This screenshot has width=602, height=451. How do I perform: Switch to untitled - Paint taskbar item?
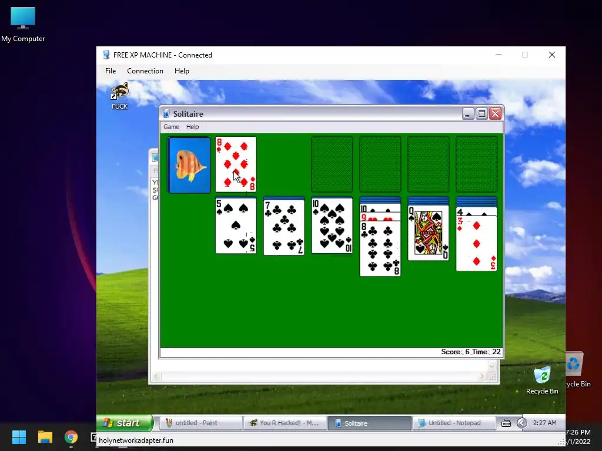pyautogui.click(x=200, y=423)
